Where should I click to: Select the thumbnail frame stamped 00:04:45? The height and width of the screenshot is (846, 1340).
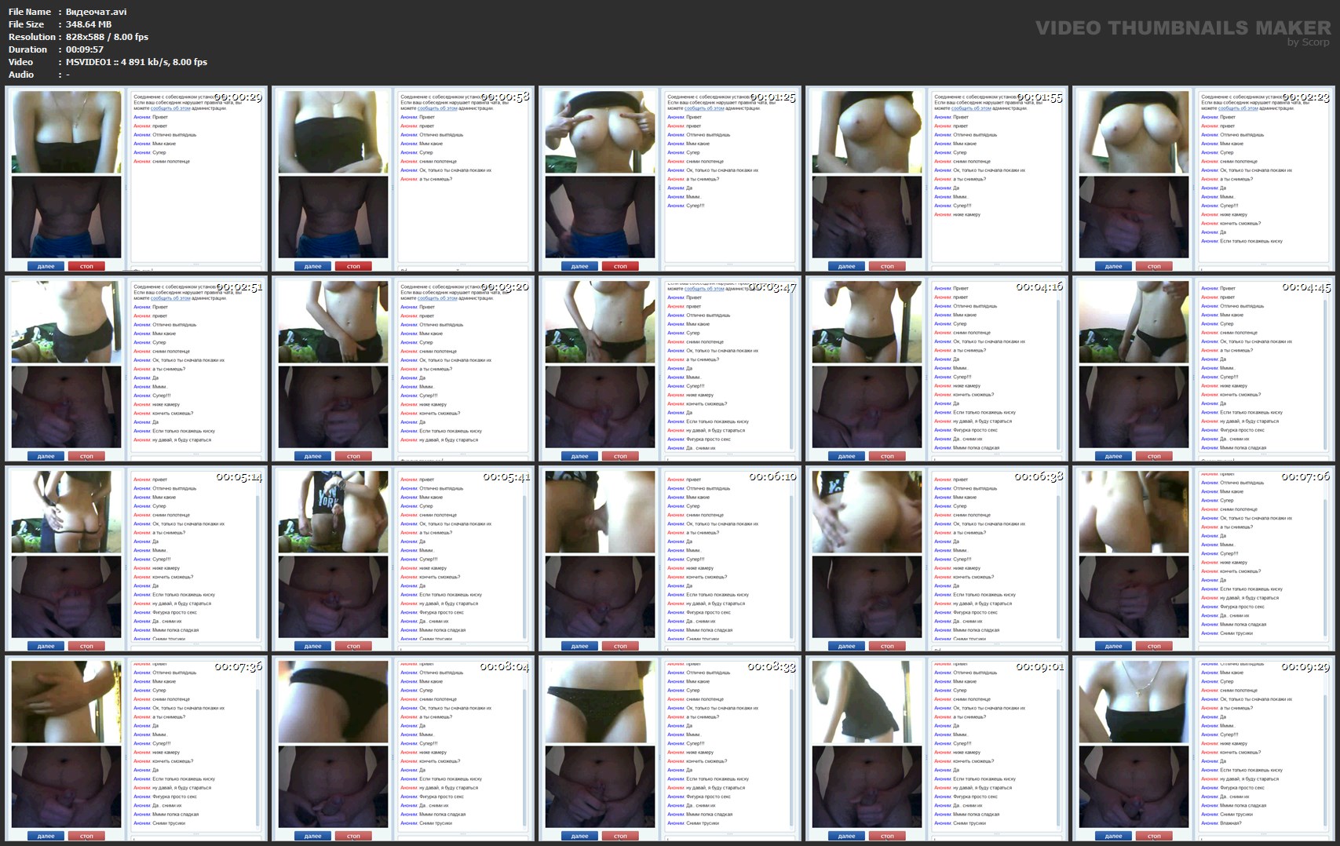point(1203,368)
